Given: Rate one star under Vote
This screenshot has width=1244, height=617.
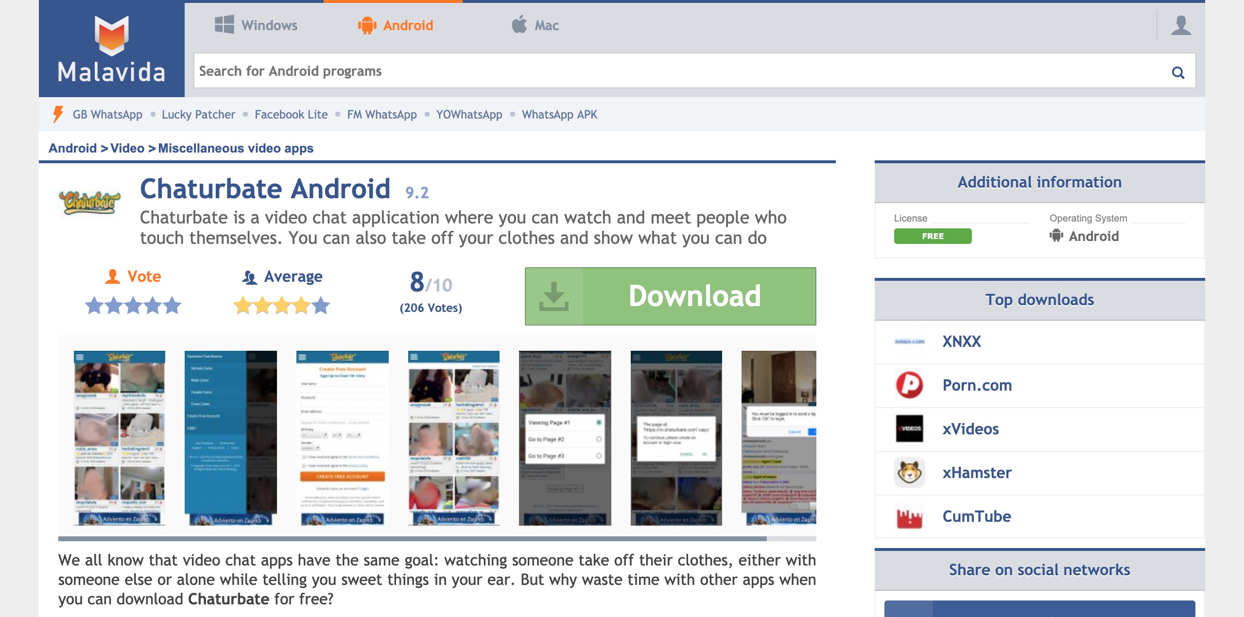Looking at the screenshot, I should (x=94, y=306).
